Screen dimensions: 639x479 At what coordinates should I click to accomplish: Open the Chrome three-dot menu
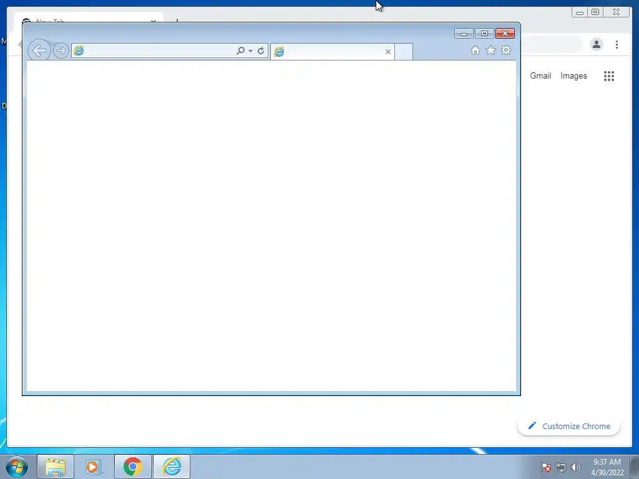(x=617, y=44)
